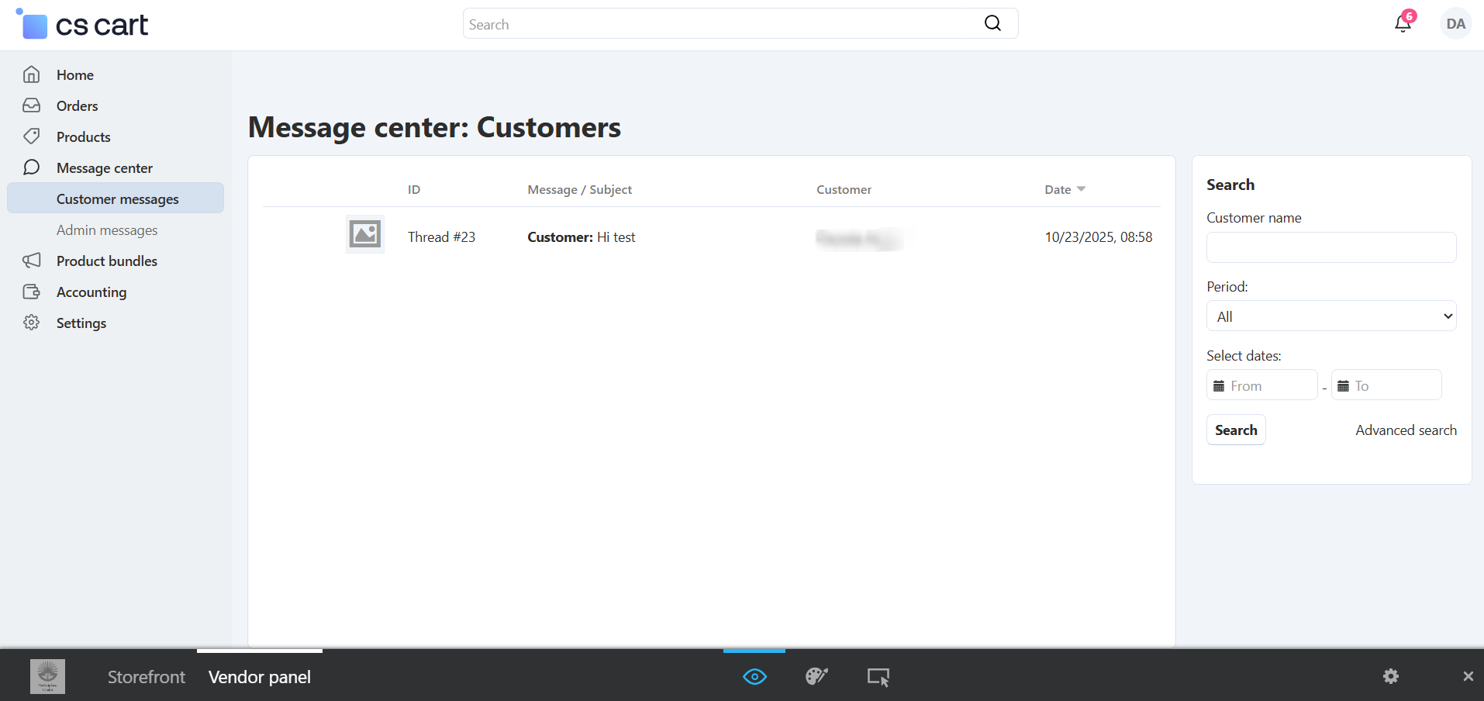Click the Products tag icon
The image size is (1484, 701).
pos(32,136)
